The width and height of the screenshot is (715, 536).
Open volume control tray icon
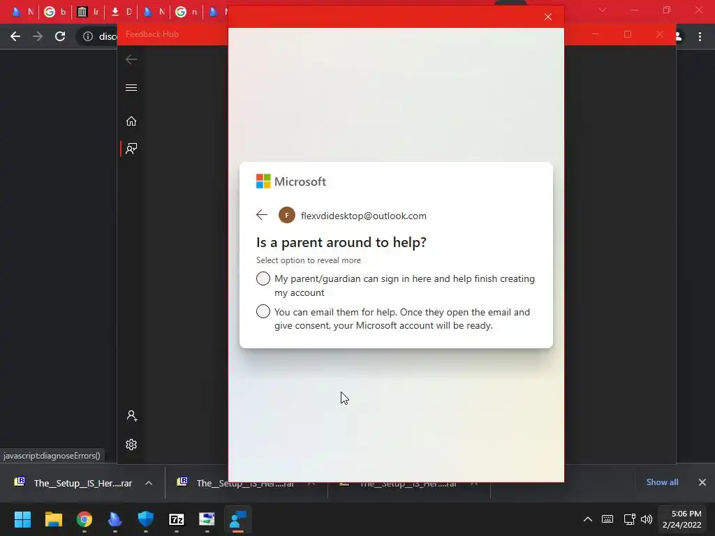[x=646, y=519]
